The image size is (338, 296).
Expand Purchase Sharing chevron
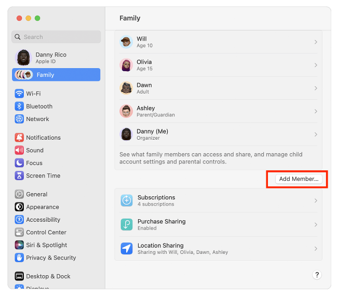(316, 225)
